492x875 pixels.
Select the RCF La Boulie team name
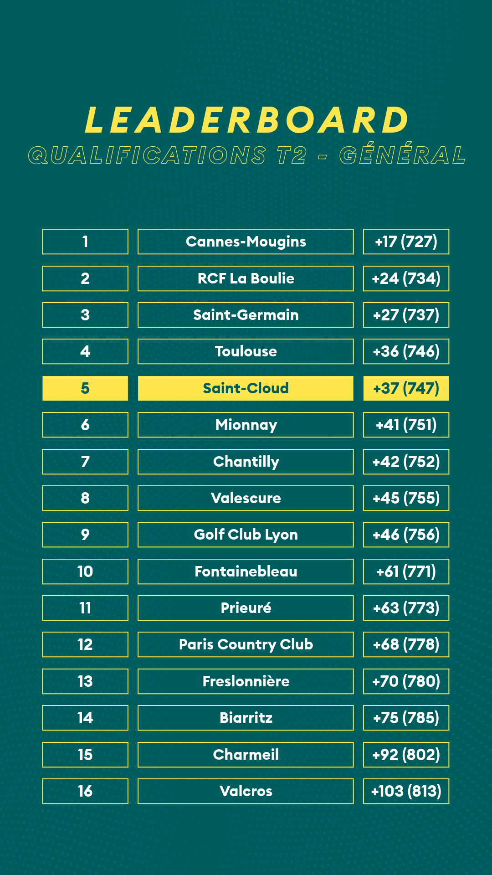point(246,278)
